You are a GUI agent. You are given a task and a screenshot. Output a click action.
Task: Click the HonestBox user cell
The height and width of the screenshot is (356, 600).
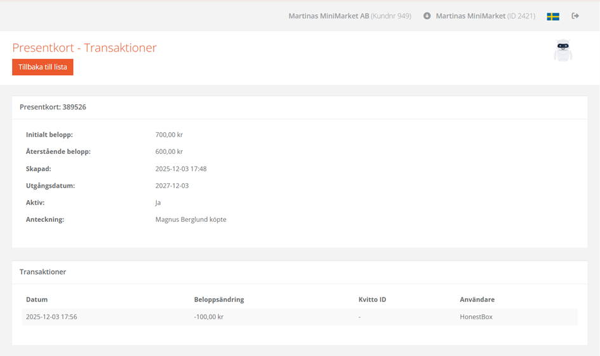pos(476,317)
